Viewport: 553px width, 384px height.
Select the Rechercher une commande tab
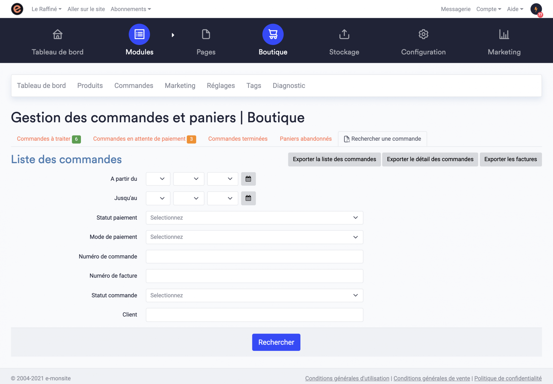pos(382,139)
